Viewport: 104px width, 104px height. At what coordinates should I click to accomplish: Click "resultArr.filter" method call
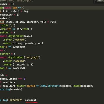tap(14, 86)
